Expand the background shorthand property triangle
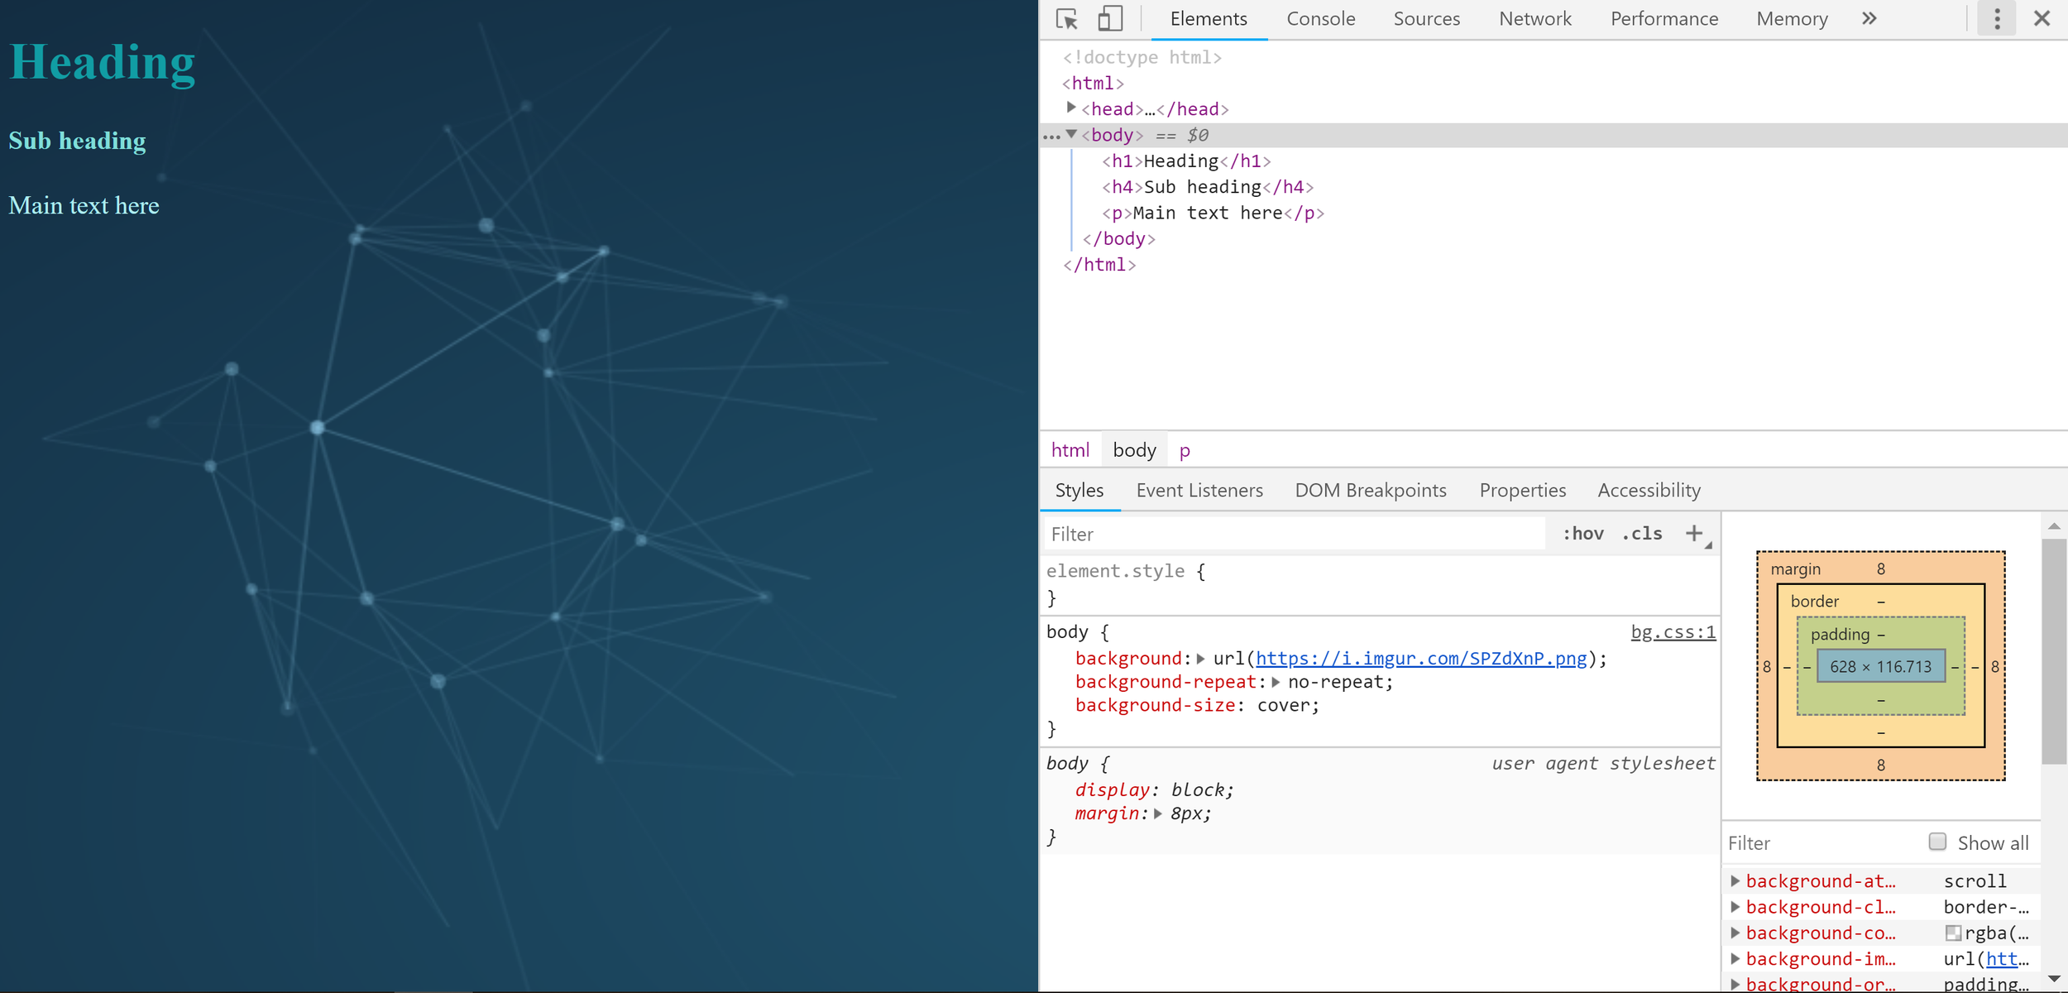 click(x=1201, y=659)
